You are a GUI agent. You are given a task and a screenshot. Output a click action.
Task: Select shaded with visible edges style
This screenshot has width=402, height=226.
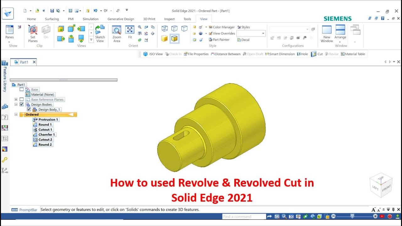[x=174, y=39]
